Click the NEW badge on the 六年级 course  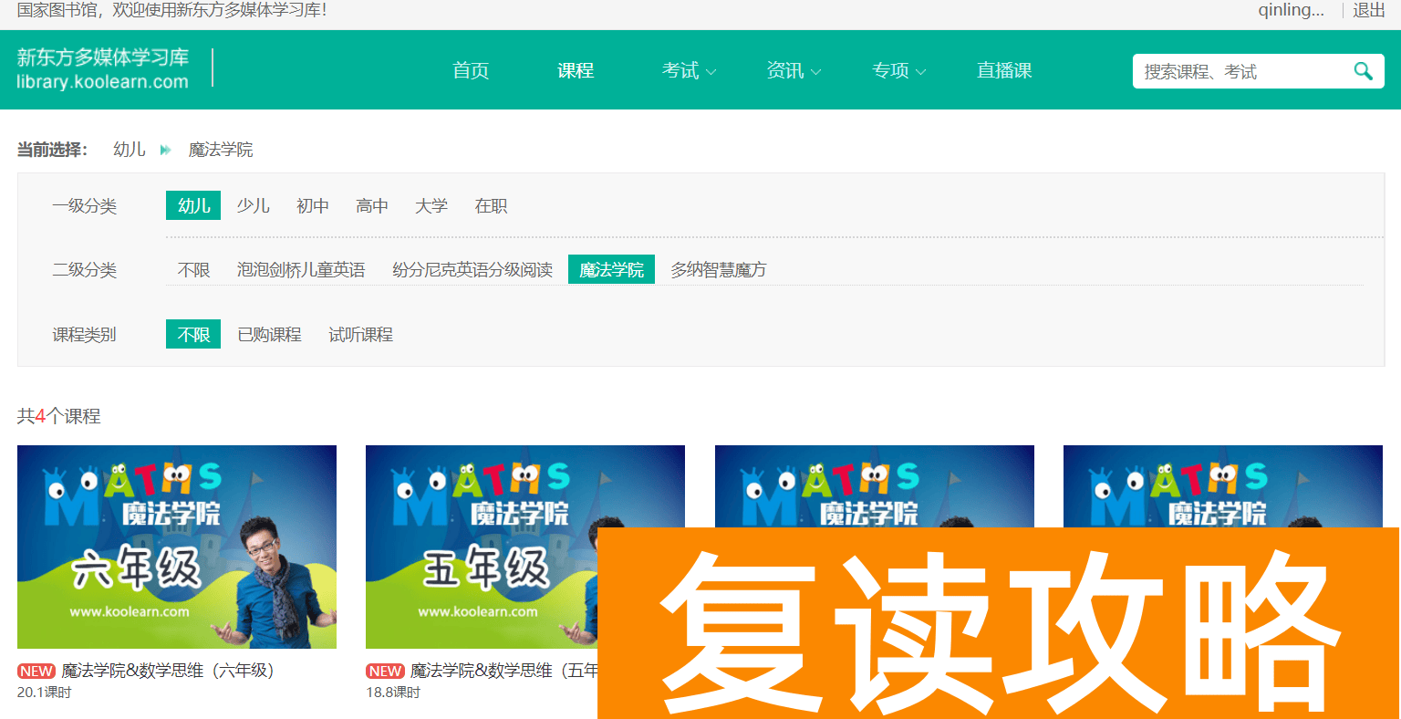click(x=36, y=670)
